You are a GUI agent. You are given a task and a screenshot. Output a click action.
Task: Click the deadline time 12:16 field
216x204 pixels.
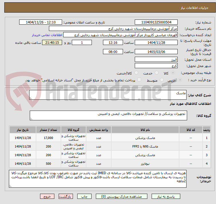point(113,42)
